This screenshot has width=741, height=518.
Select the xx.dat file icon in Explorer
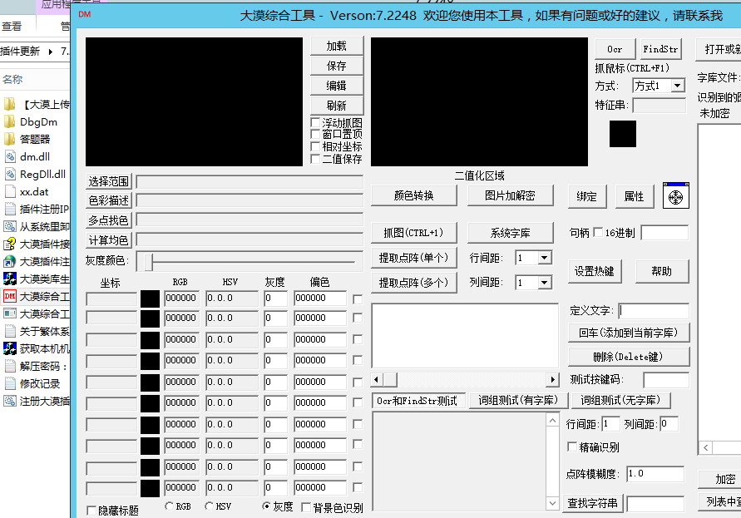(9, 191)
